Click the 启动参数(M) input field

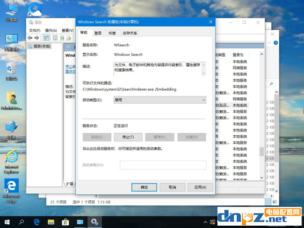click(163, 165)
